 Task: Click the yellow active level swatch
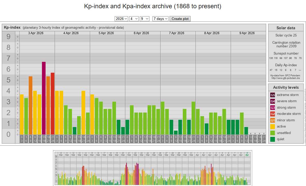tap(273, 127)
